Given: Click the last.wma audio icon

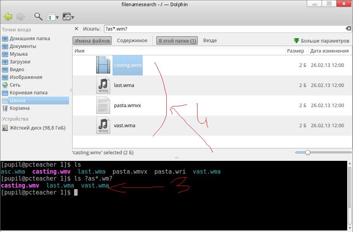Looking at the screenshot, I should 103,85.
